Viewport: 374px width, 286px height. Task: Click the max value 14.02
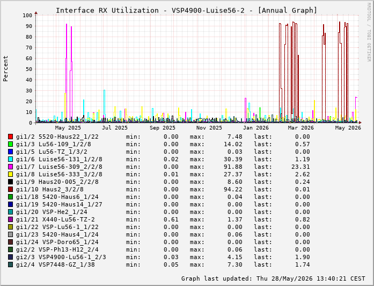[233, 144]
